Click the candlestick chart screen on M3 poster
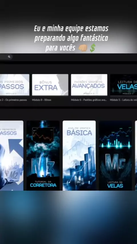The image size is (137, 244). (43, 135)
